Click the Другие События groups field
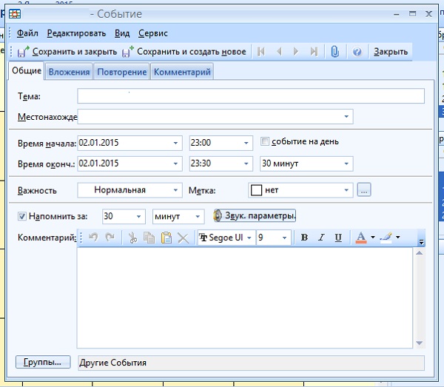The image size is (444, 387). coord(251,363)
